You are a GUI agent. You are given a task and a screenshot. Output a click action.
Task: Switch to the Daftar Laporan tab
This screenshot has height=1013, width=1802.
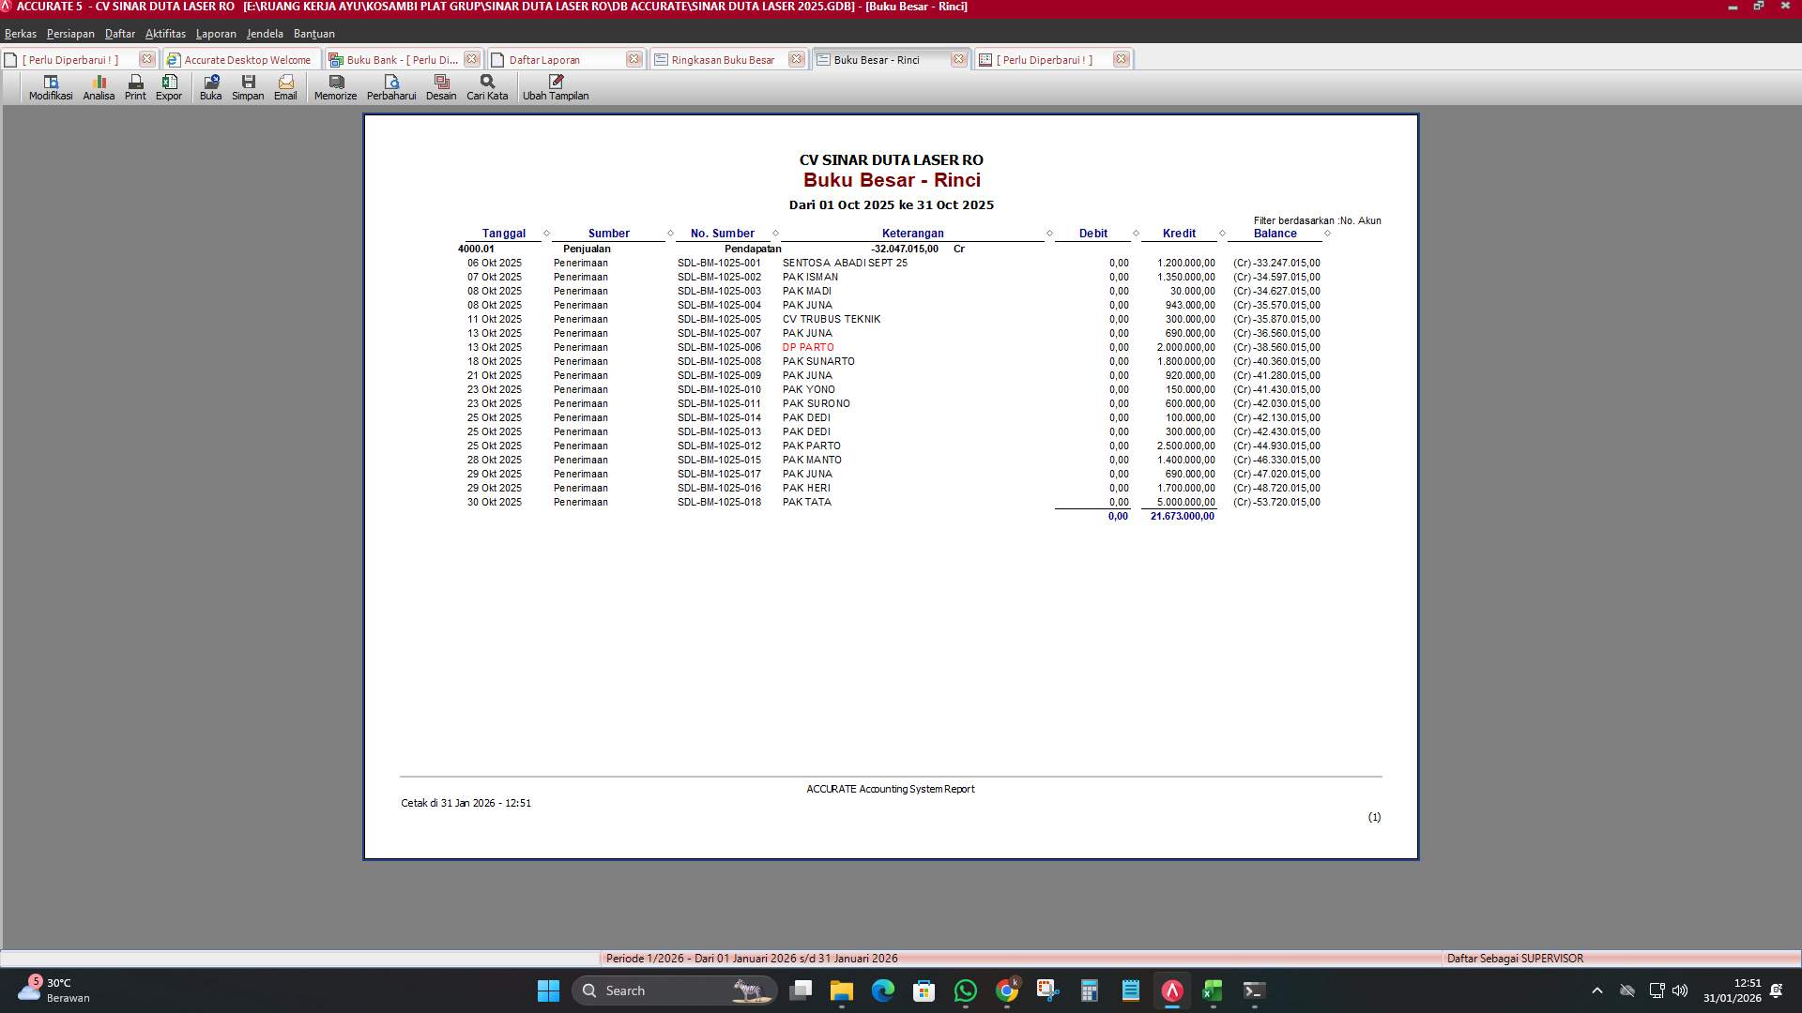[x=544, y=60]
